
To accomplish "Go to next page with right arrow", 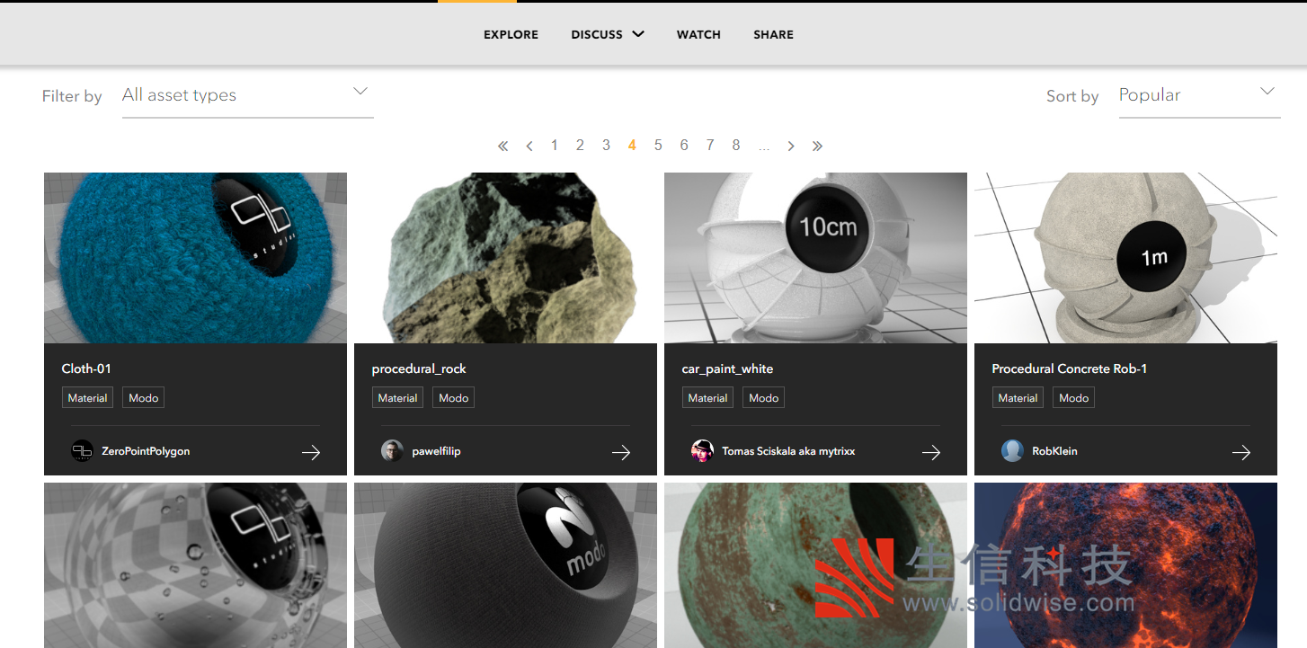I will pos(791,146).
